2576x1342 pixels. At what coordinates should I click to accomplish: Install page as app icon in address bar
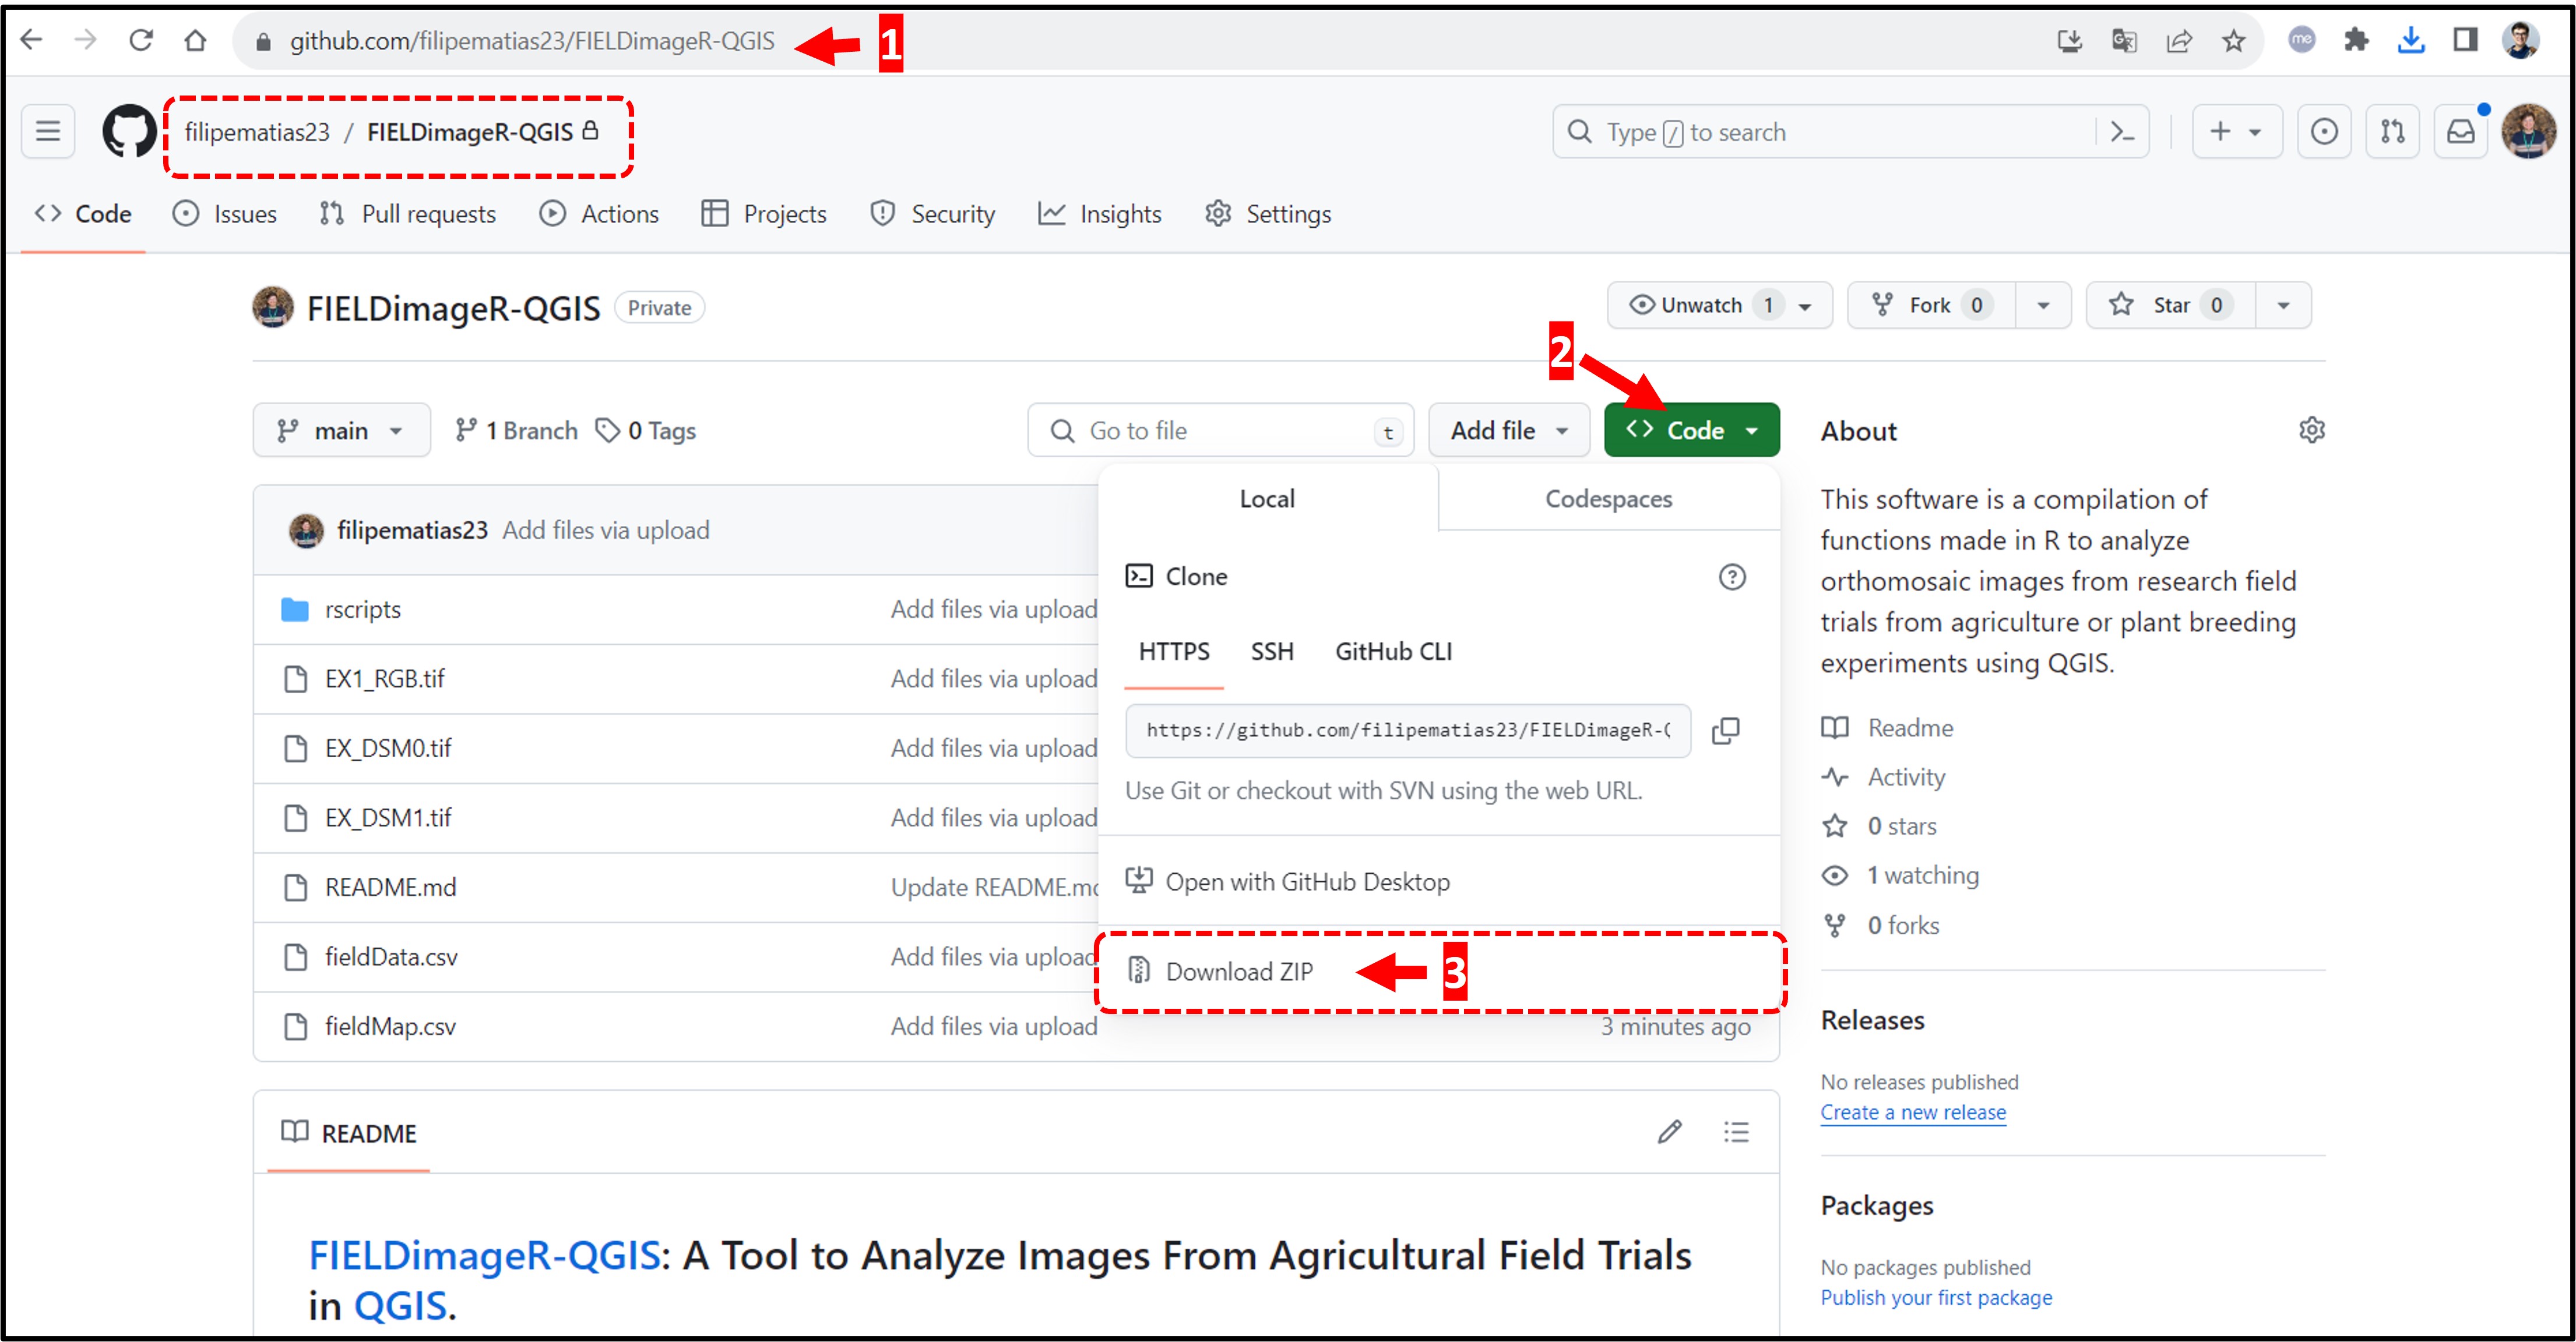pyautogui.click(x=2069, y=41)
